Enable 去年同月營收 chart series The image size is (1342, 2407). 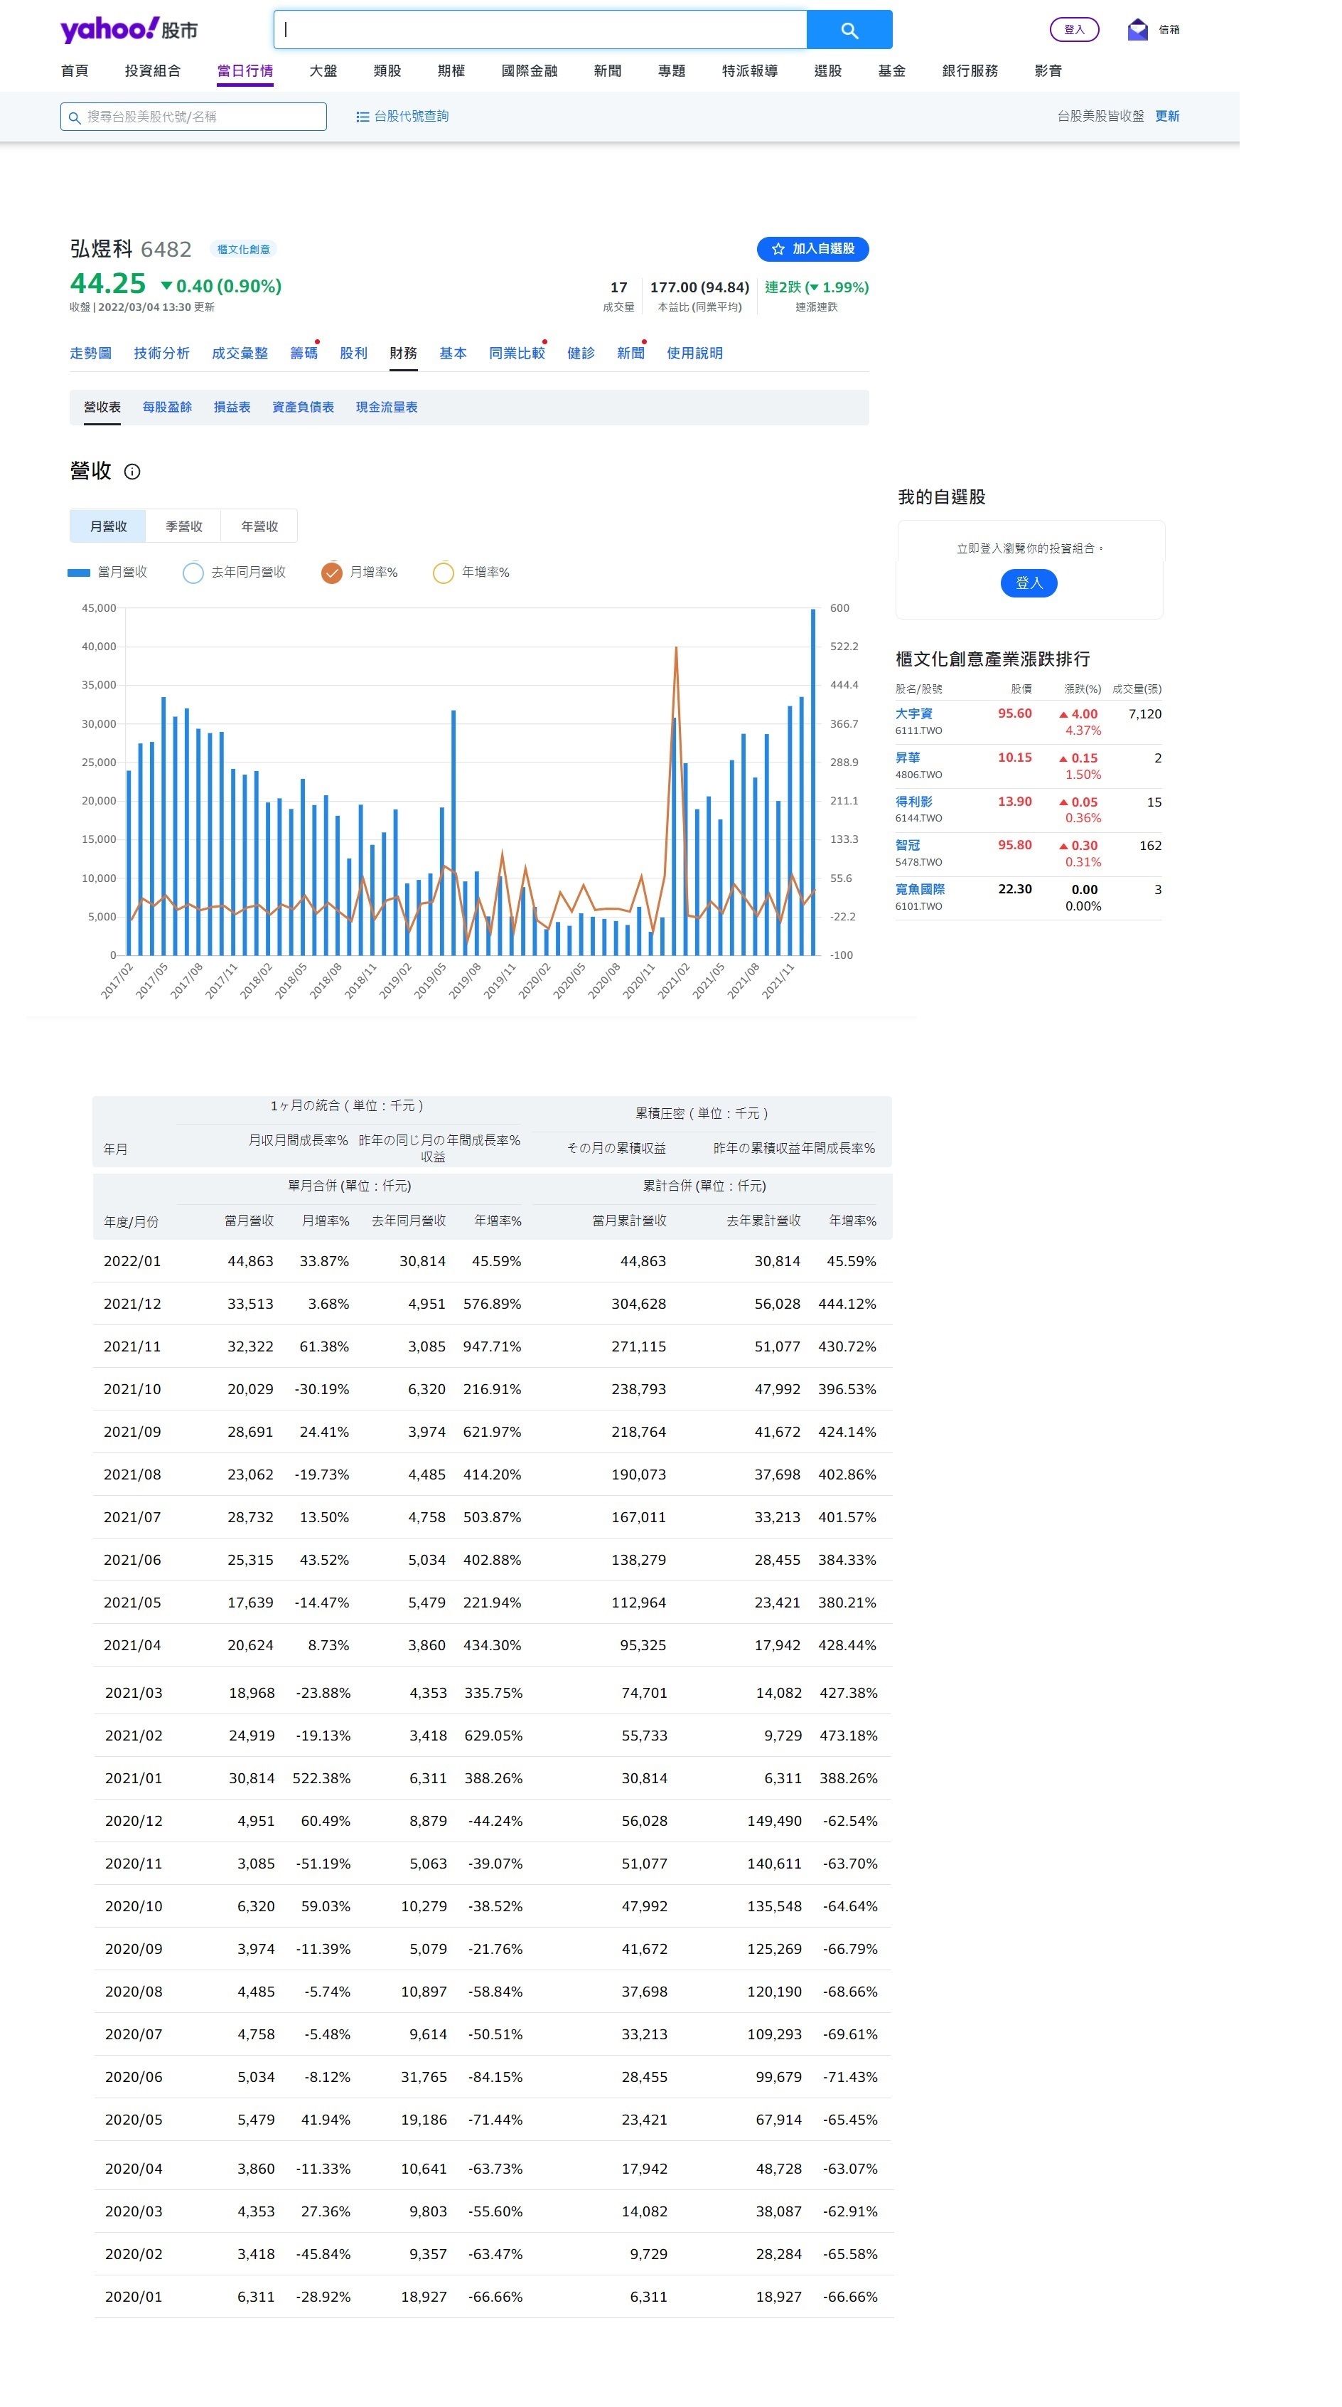(193, 573)
